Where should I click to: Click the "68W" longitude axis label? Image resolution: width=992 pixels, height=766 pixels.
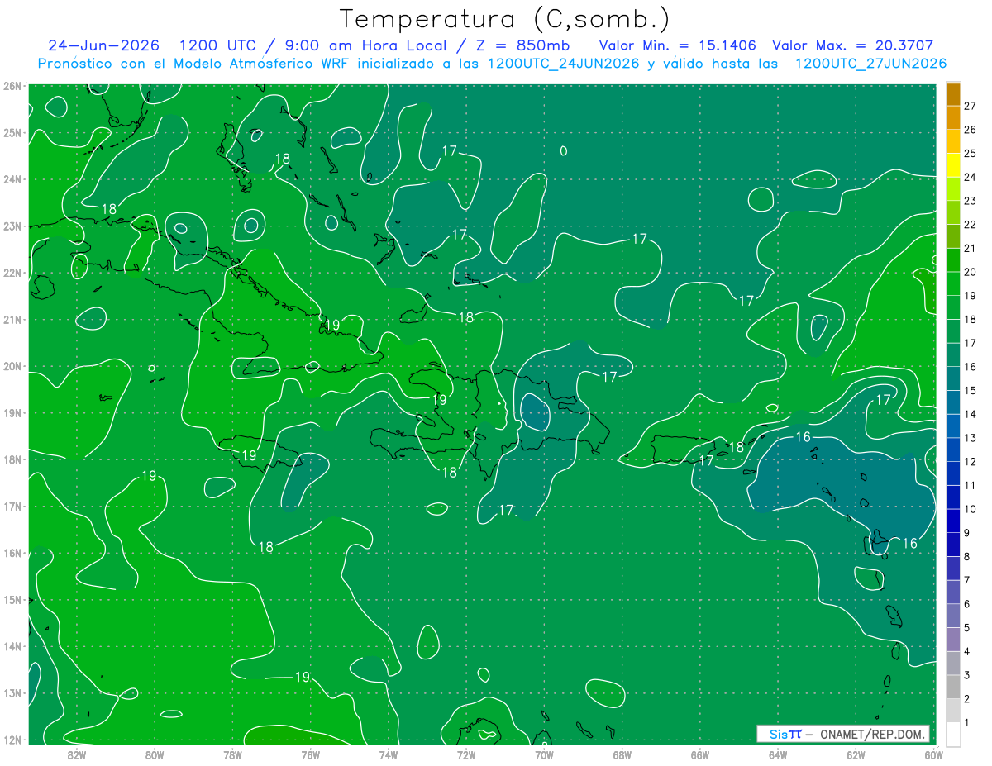[x=622, y=754]
